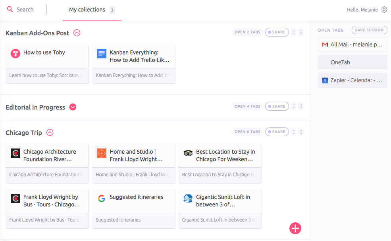Click the house icon on Gigantic Sunlit Loft card
Viewport: 391px width, 241px height.
pos(188,199)
